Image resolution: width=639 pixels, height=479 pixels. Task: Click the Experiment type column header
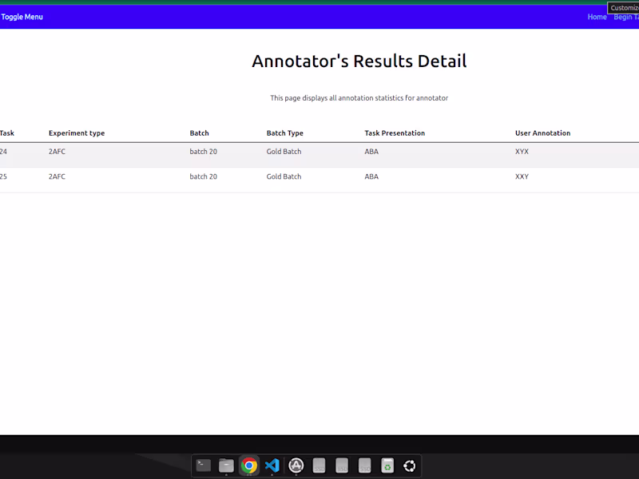(x=77, y=133)
